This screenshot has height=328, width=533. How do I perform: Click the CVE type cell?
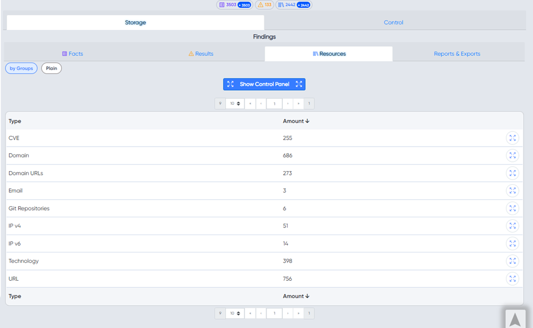(x=14, y=138)
